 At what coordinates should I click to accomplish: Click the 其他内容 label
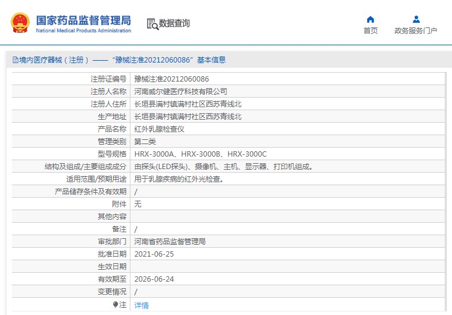[112, 217]
